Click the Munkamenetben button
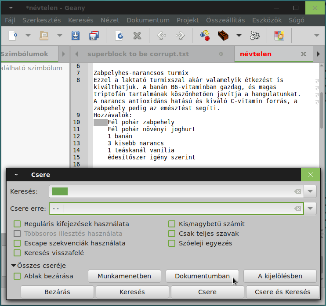The width and height of the screenshot is (326, 306). coord(124,276)
